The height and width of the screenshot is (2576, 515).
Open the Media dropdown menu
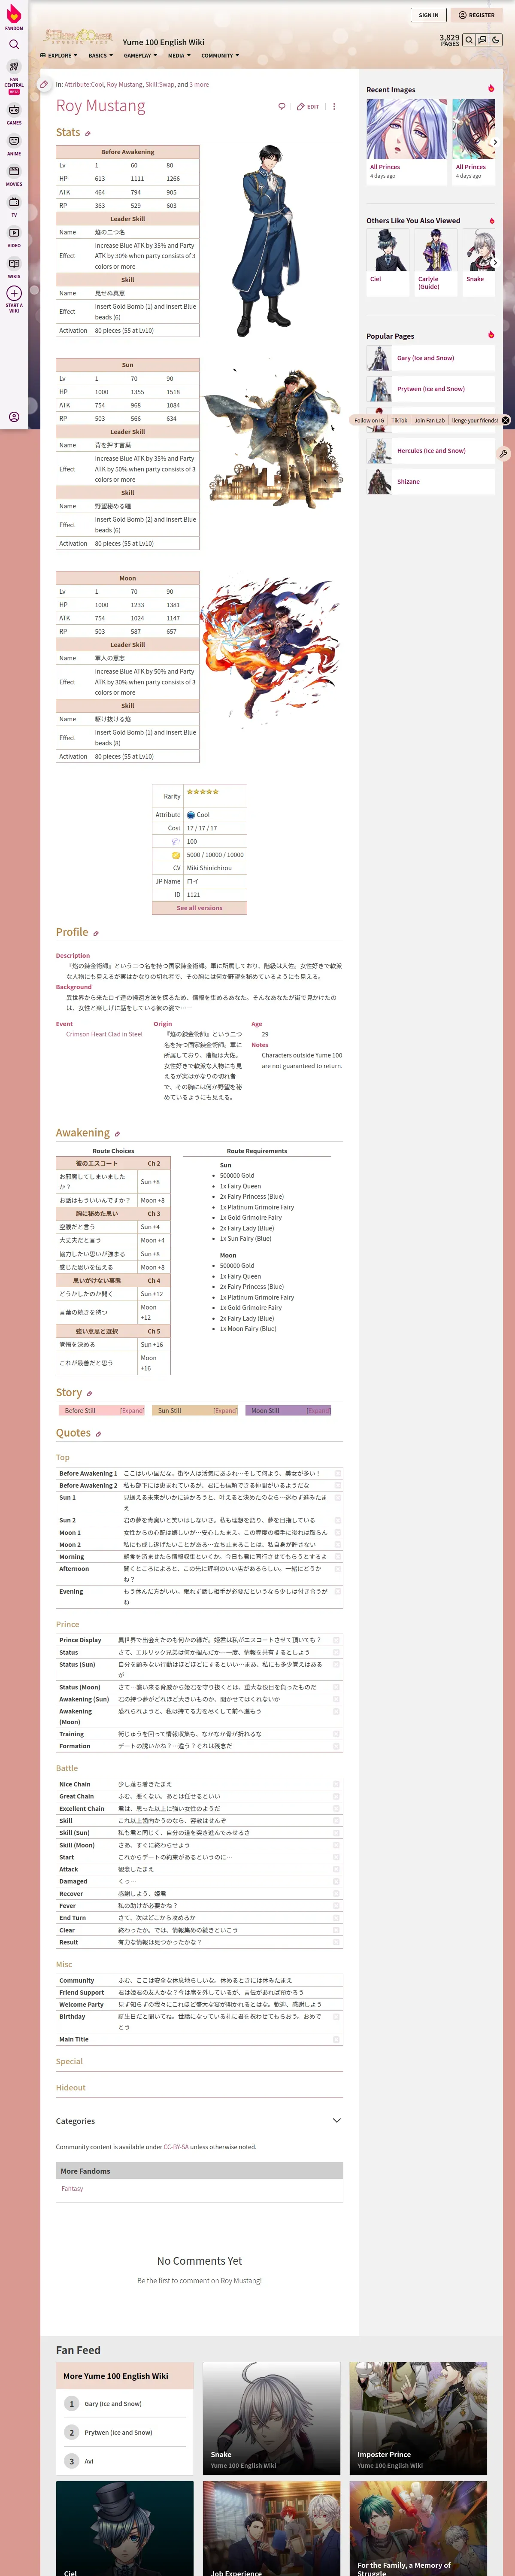coord(179,56)
